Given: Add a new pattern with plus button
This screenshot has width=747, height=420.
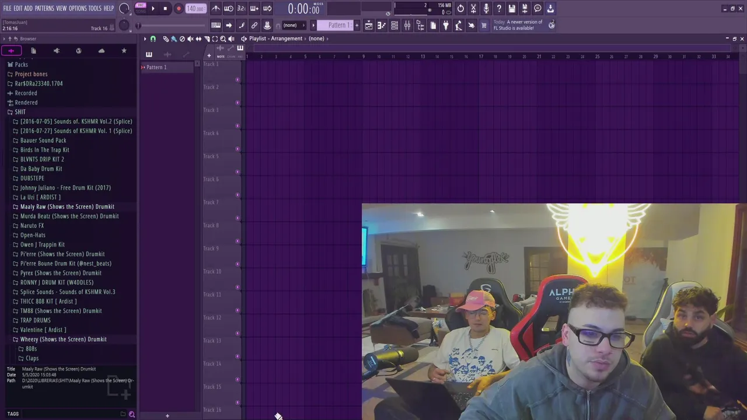Looking at the screenshot, I should point(357,25).
